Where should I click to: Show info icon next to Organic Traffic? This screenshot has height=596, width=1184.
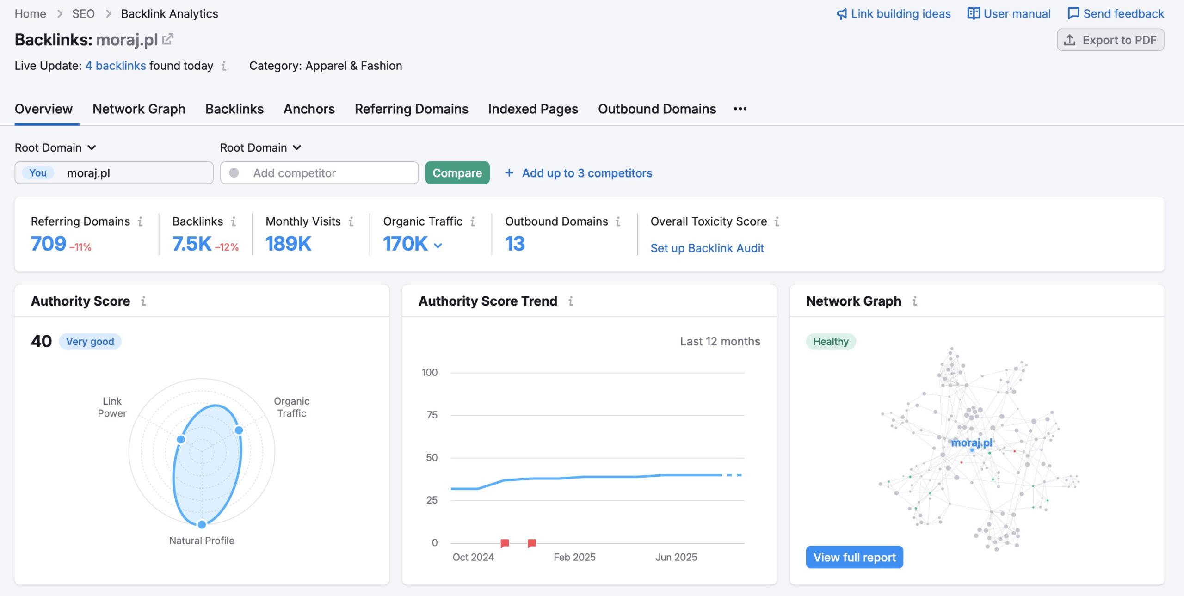click(x=473, y=221)
